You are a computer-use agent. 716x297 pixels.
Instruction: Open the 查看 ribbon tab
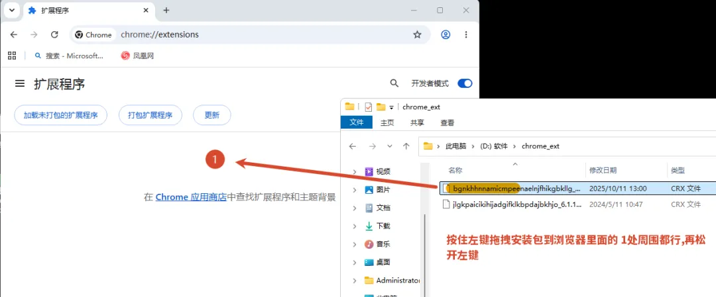pyautogui.click(x=447, y=122)
